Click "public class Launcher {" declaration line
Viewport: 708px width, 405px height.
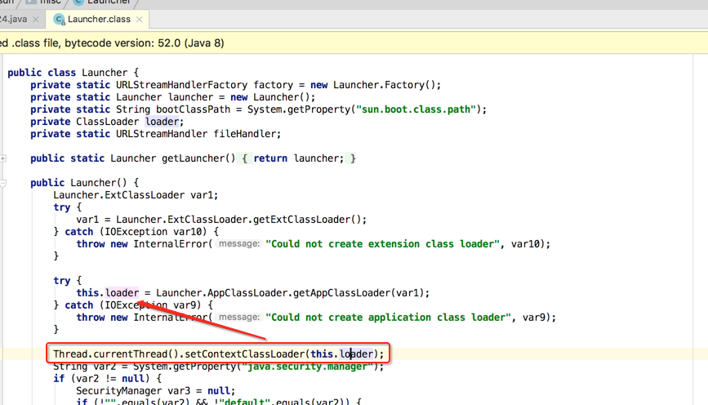pyautogui.click(x=73, y=73)
